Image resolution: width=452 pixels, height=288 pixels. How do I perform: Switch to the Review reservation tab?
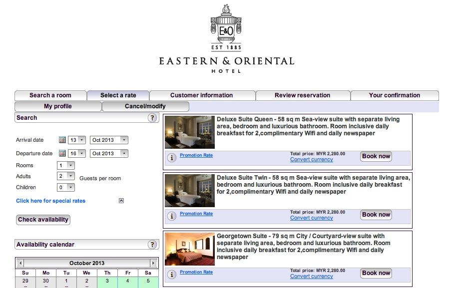pyautogui.click(x=303, y=95)
